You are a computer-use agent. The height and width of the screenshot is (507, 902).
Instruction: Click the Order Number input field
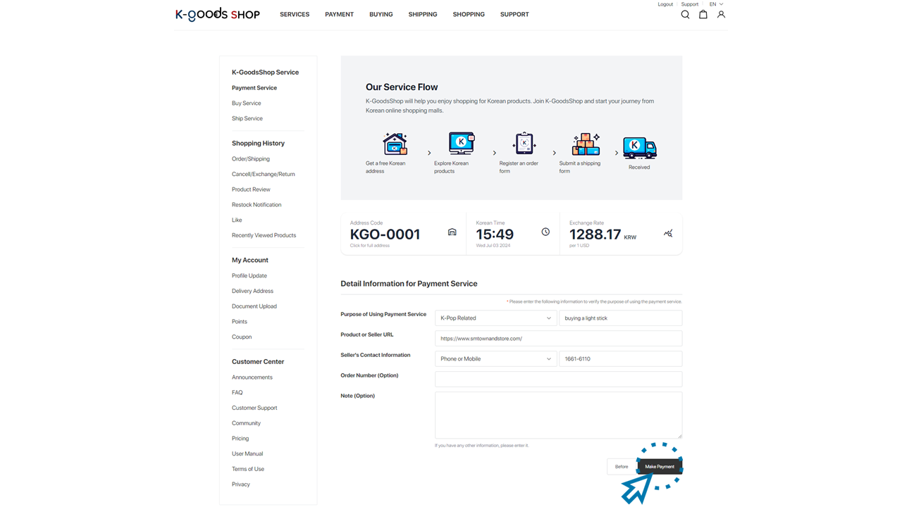(558, 379)
